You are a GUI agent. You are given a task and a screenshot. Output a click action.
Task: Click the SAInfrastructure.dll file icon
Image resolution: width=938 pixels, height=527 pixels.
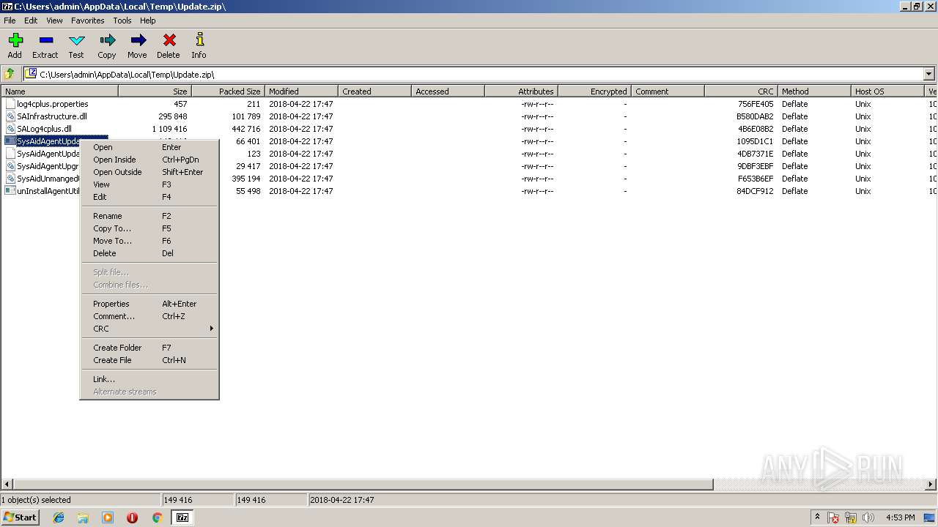[x=10, y=116]
